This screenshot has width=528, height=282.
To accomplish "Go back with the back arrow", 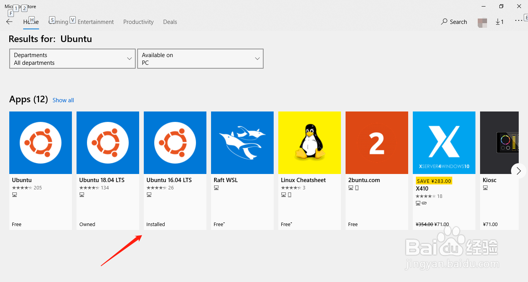I will [x=9, y=22].
